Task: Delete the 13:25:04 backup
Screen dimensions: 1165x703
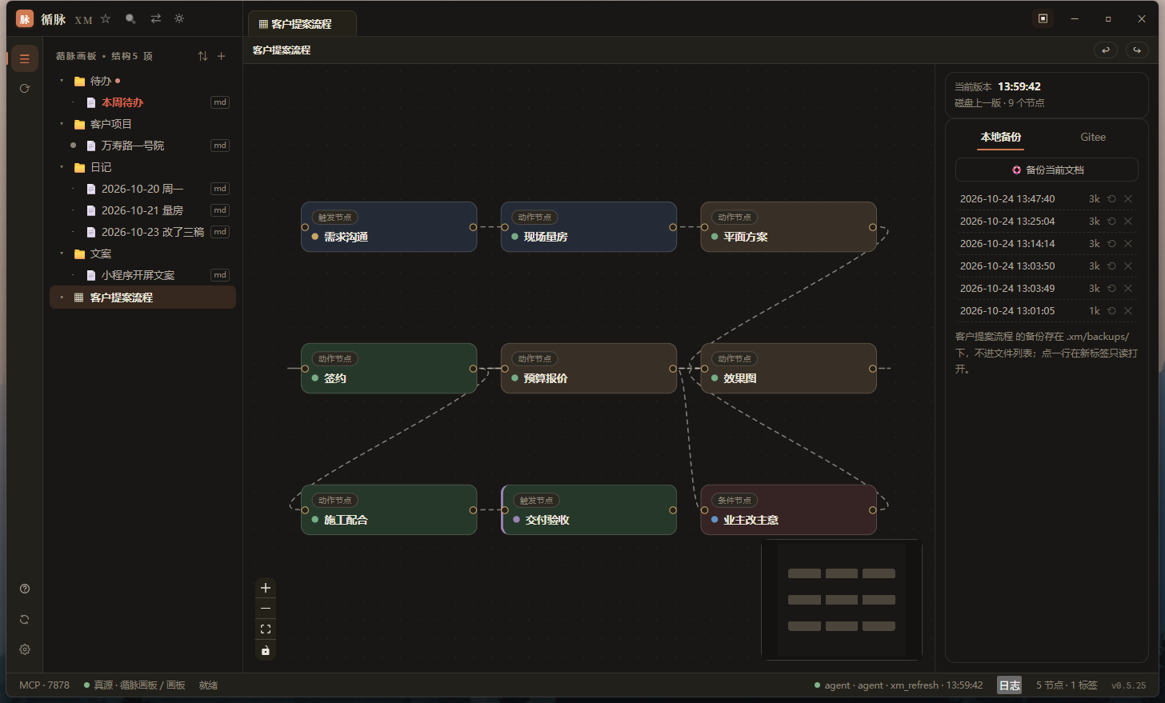Action: [x=1128, y=222]
